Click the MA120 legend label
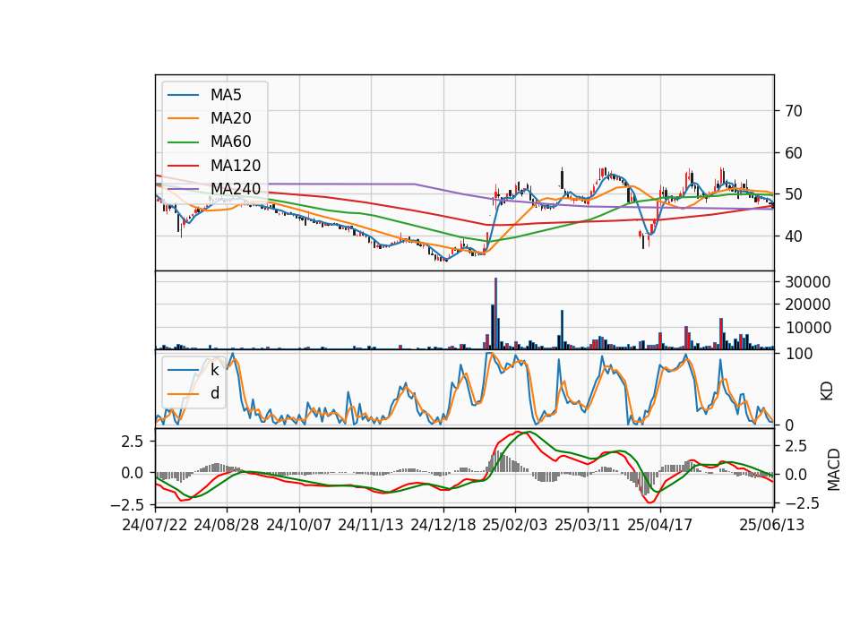 click(236, 166)
